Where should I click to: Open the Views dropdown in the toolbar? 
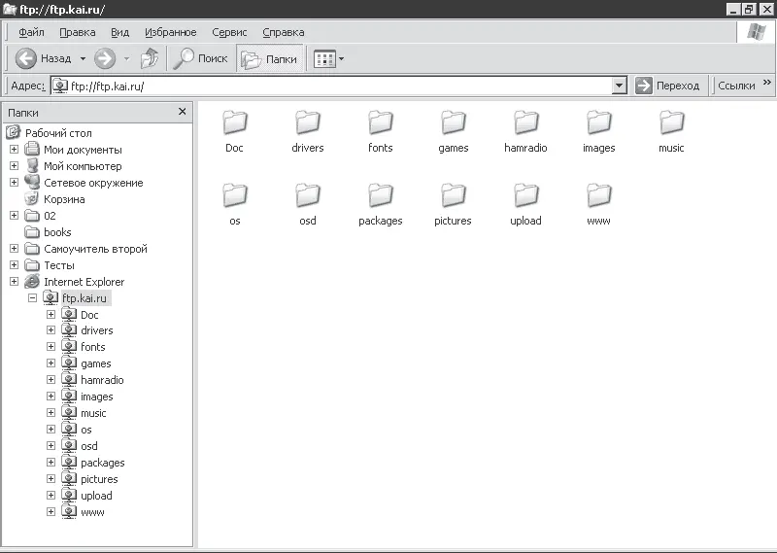point(329,59)
